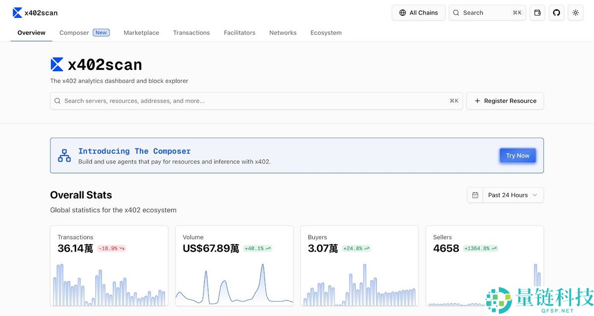Click the Composer network diagram icon
The width and height of the screenshot is (594, 316).
tap(64, 155)
